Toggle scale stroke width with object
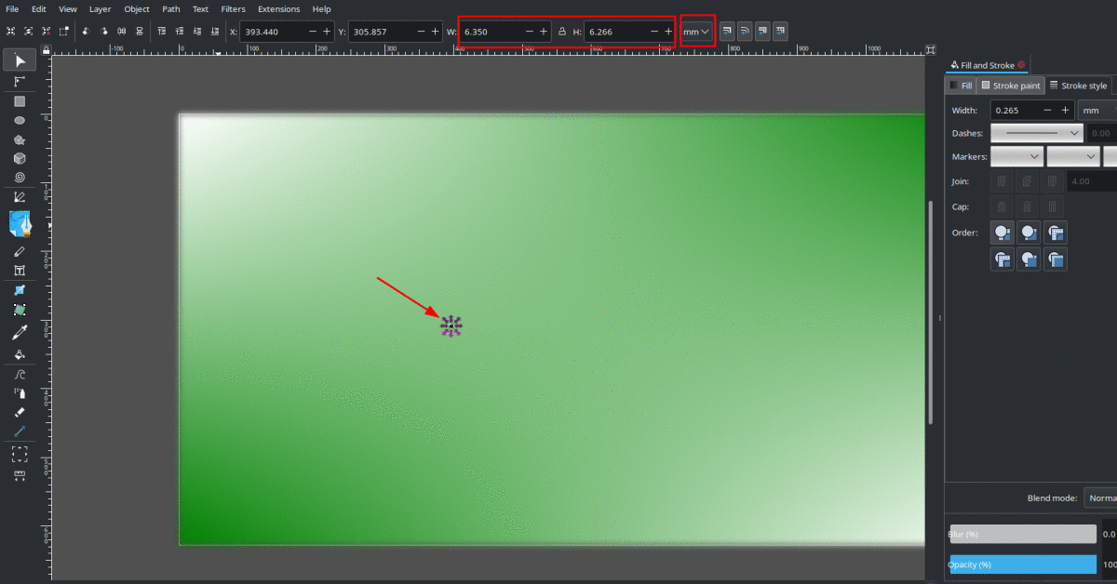Viewport: 1117px width, 584px height. 727,32
